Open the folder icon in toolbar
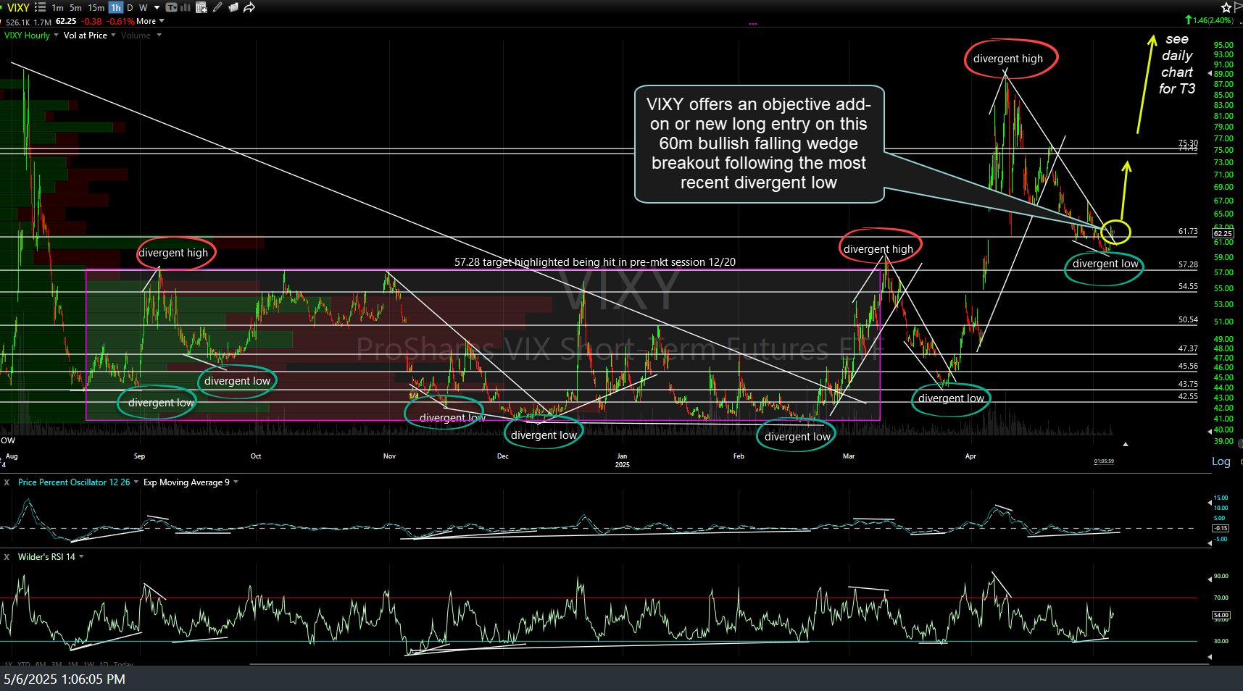1243x691 pixels. [233, 7]
